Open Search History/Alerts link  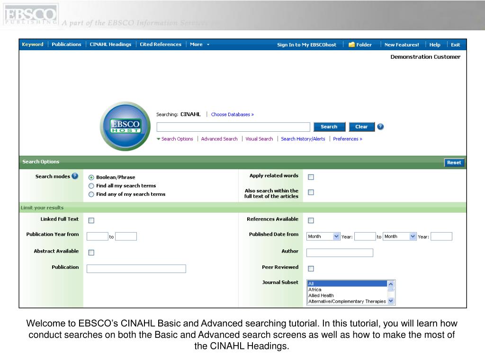click(303, 139)
